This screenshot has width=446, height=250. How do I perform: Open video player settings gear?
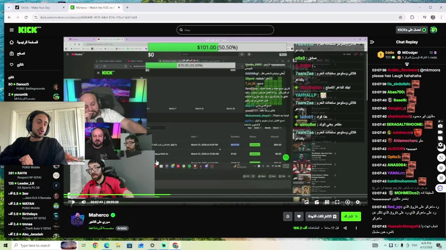pos(357,202)
